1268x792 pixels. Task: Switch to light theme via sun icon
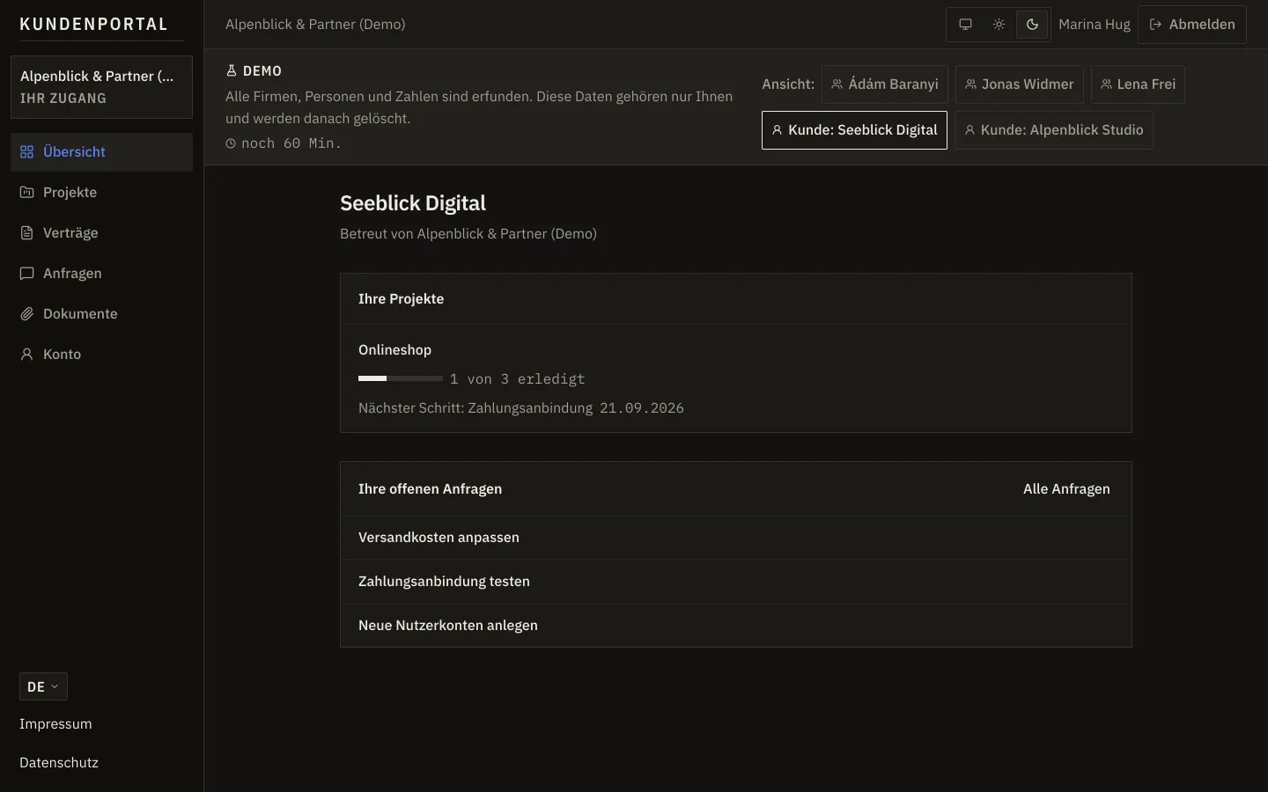[x=999, y=25]
